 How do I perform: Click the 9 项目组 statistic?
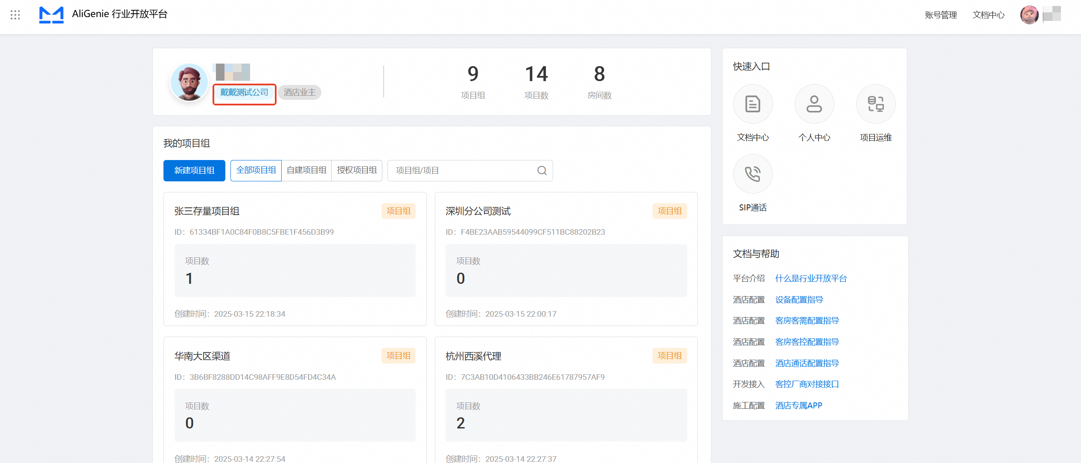[x=473, y=82]
